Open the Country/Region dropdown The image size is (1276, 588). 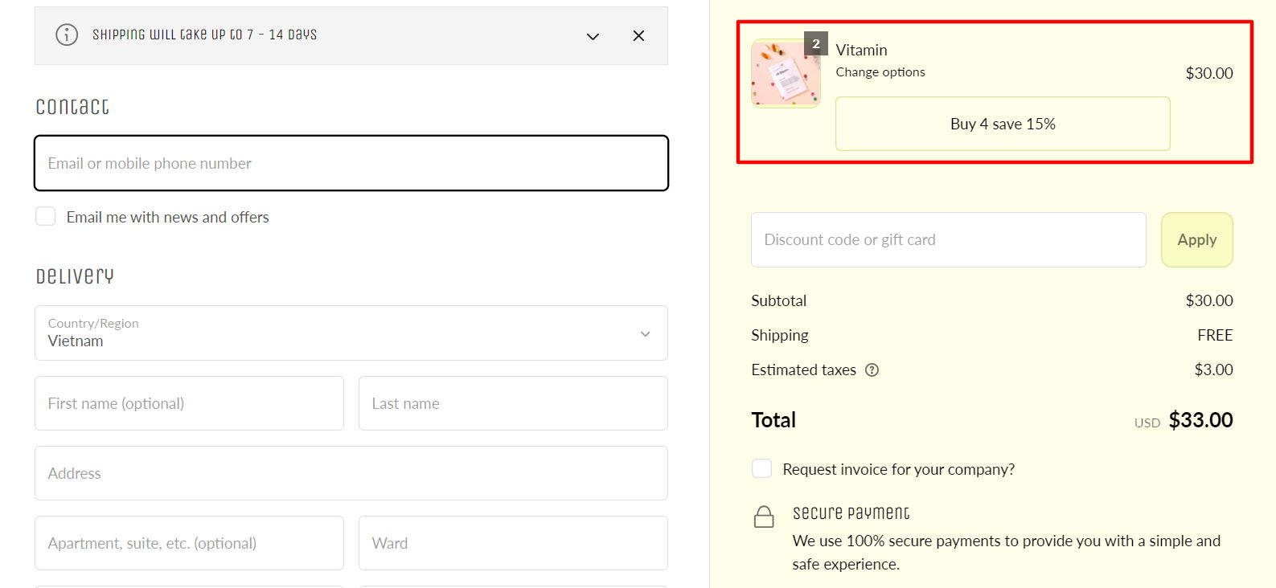[x=351, y=333]
